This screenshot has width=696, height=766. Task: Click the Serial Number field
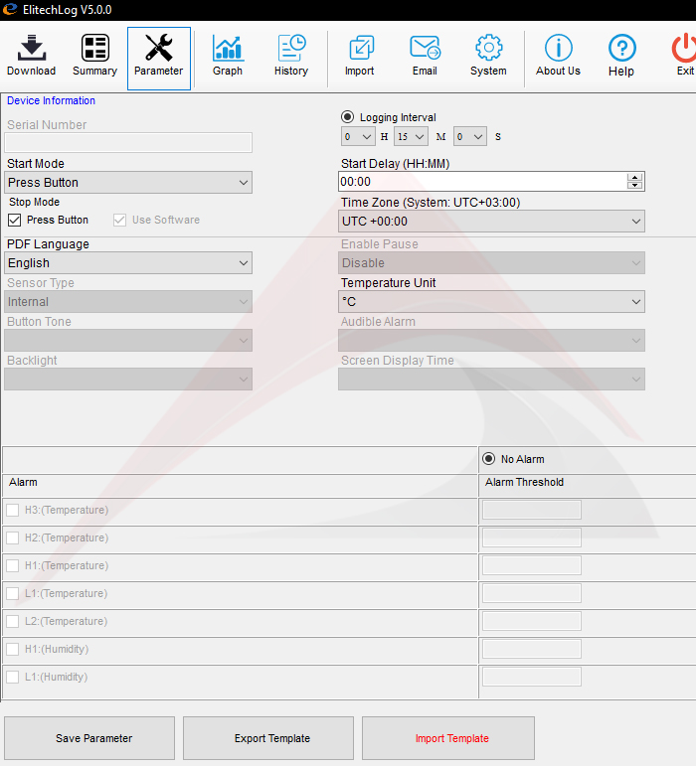click(x=128, y=143)
